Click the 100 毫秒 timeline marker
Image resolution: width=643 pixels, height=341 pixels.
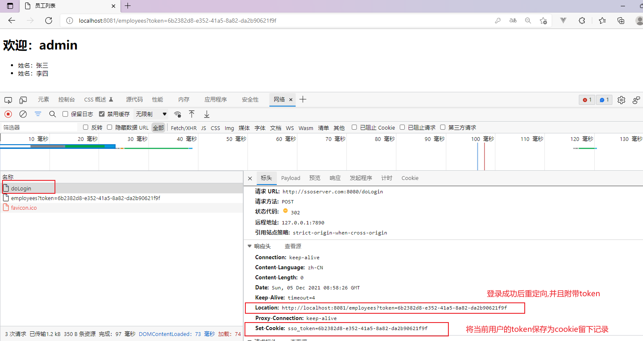(482, 139)
